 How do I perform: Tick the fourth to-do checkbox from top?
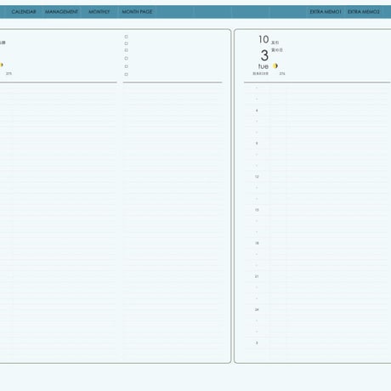click(x=127, y=59)
